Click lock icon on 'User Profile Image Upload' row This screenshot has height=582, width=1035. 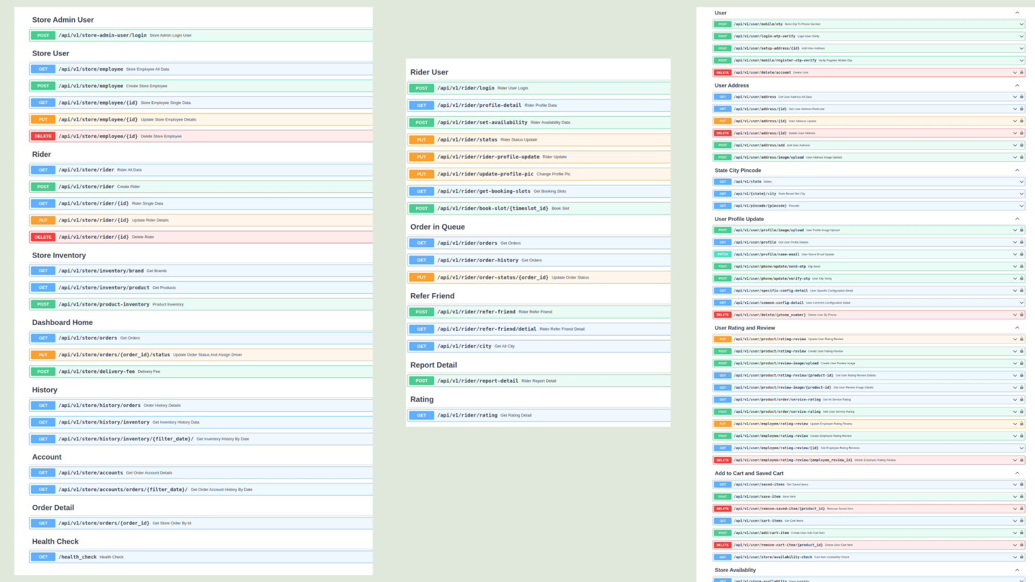point(1022,230)
